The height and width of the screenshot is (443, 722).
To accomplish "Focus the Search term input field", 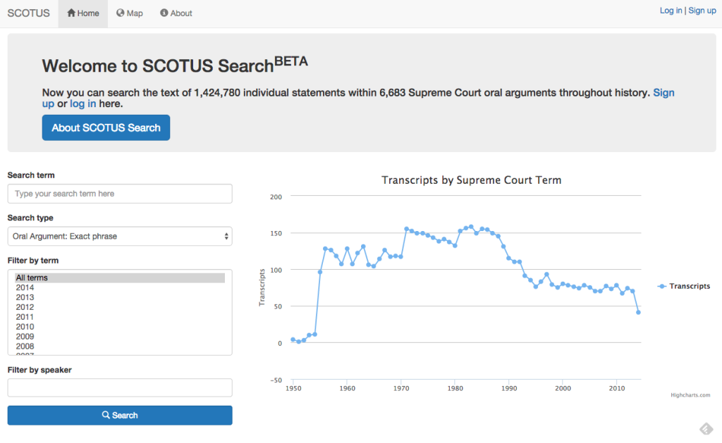I will [120, 194].
